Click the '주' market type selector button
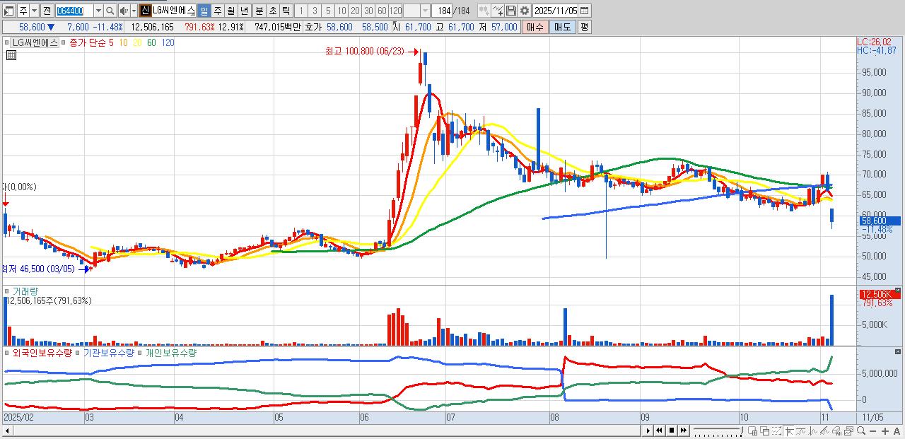Screen dimensions: 905x439 [23, 11]
